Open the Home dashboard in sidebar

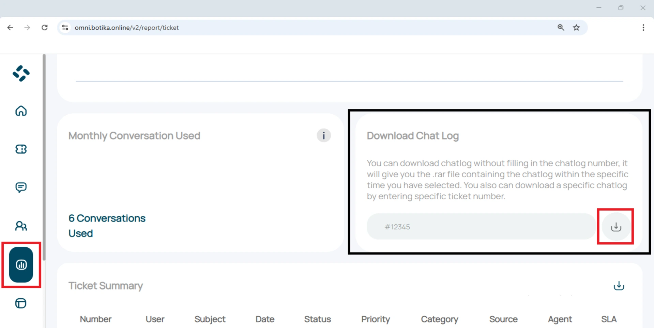coord(21,111)
